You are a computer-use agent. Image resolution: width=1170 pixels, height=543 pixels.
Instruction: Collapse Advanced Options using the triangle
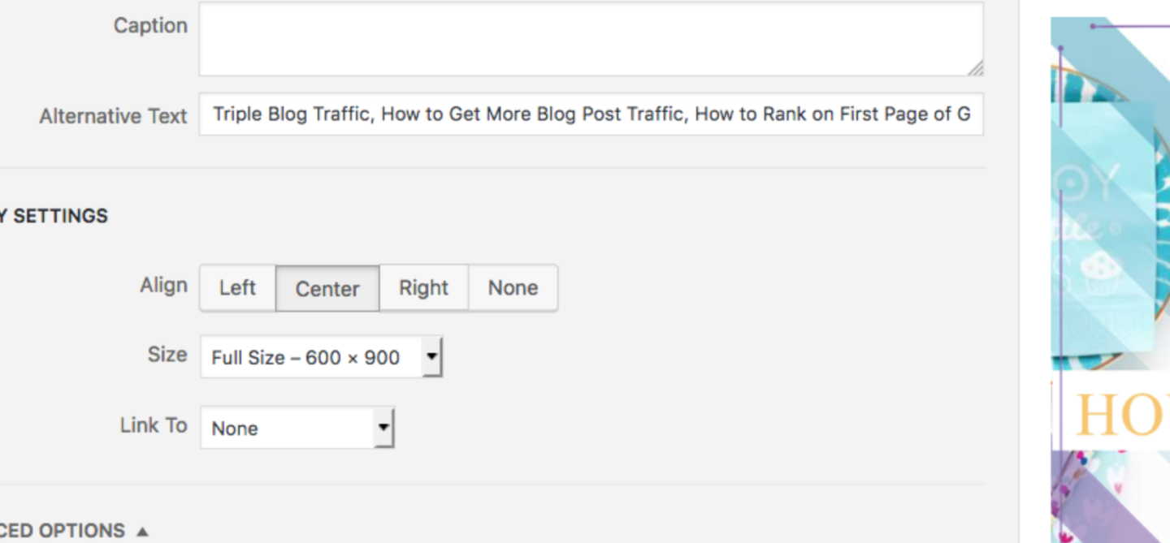pyautogui.click(x=142, y=531)
